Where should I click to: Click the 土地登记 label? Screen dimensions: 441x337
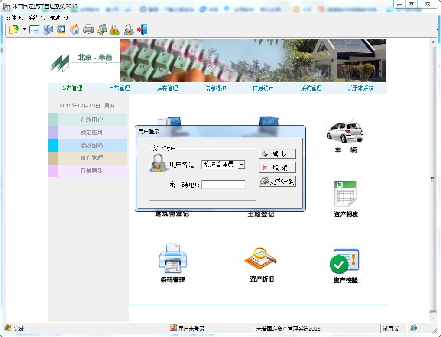pos(261,214)
